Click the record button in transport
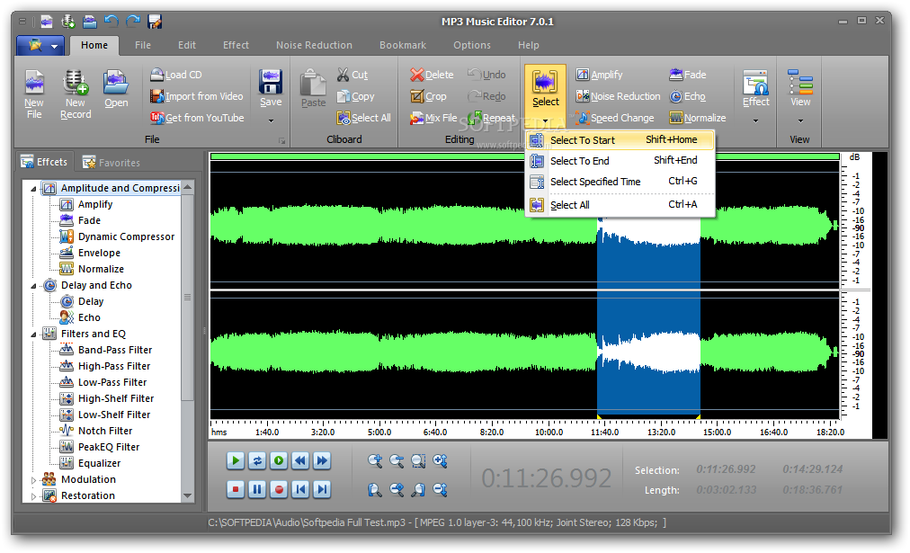Viewport: 910px width, 553px height. click(279, 489)
